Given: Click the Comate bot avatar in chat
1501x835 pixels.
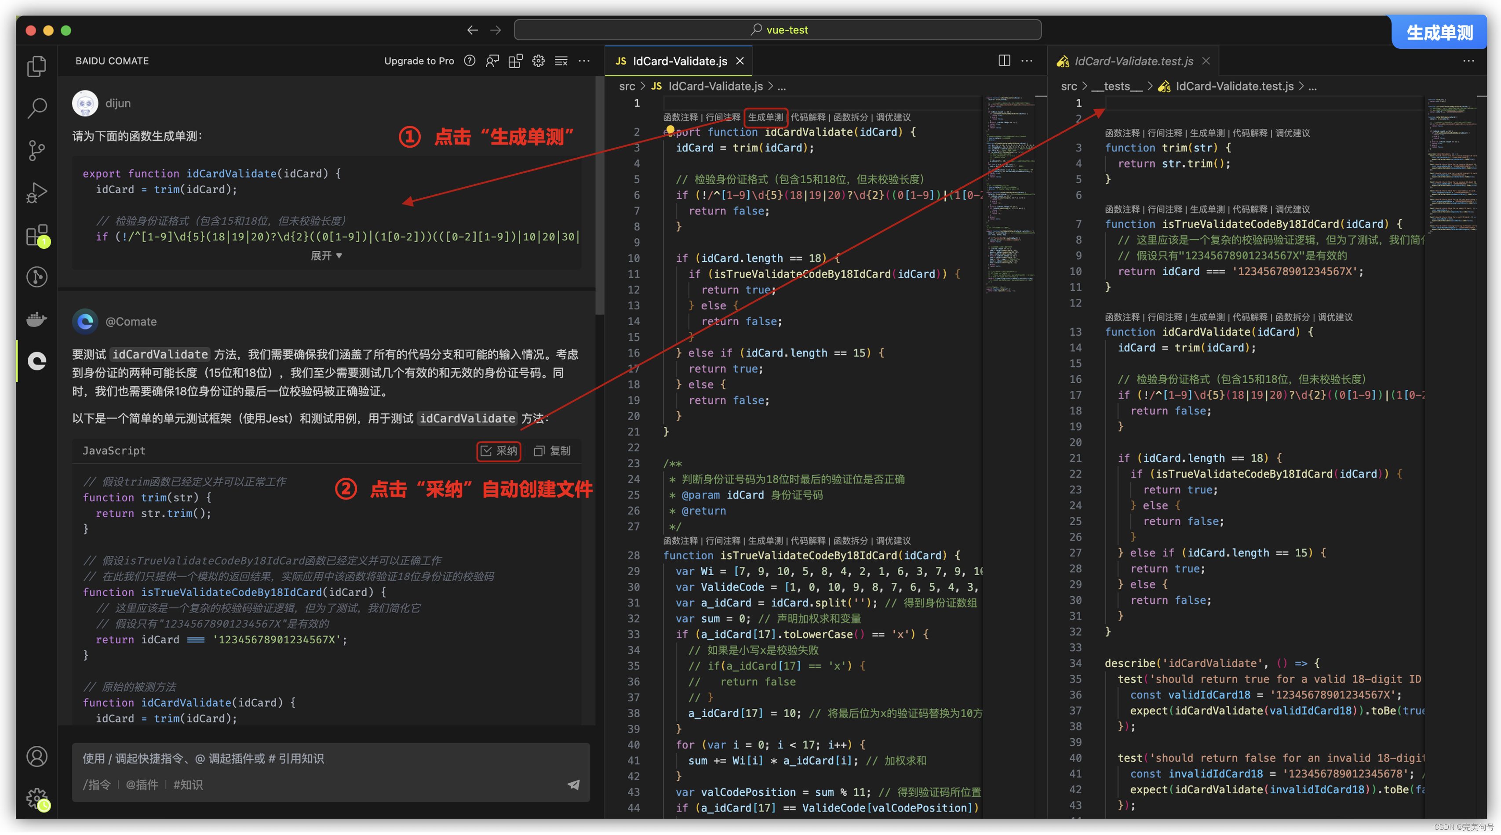Looking at the screenshot, I should pos(85,321).
